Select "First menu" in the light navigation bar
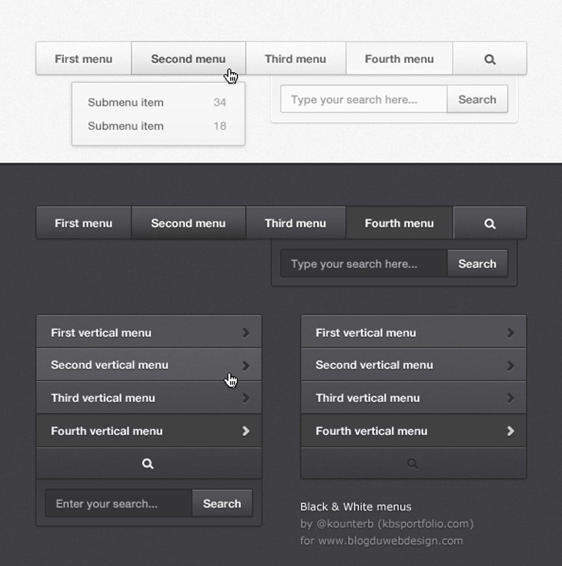 pos(83,59)
